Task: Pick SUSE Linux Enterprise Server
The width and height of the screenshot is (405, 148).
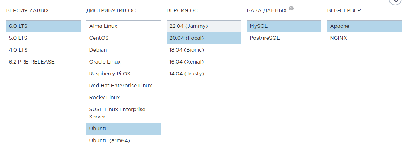Action: [x=124, y=113]
